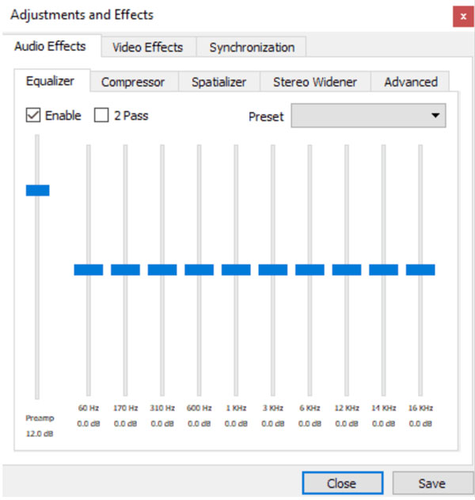Click the 16 KHz band slider handle
This screenshot has height=500, width=475.
[420, 269]
